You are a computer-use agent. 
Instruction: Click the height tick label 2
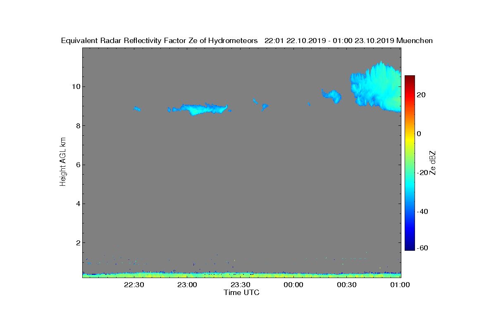point(78,243)
